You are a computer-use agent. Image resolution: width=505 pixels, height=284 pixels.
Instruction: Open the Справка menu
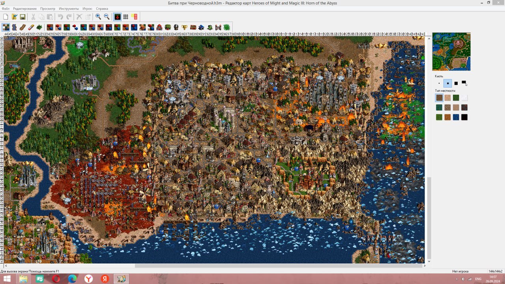point(102,9)
